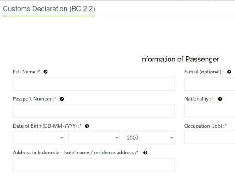Viewport: 235px width, 177px height.
Task: Click into the Passport Number input box
Action: (x=94, y=111)
